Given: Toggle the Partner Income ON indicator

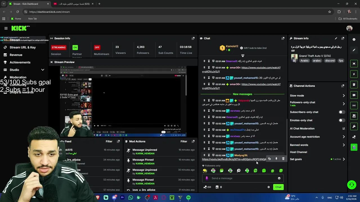Looking at the screenshot, I should (x=75, y=47).
